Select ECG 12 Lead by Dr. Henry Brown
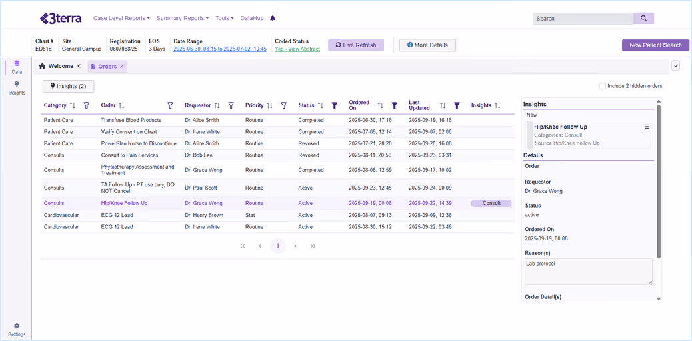692x341 pixels. click(277, 215)
